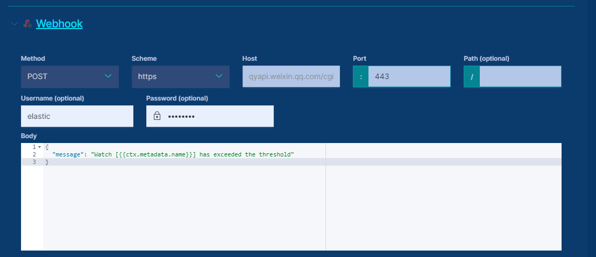The image size is (596, 257).
Task: Click the Host label
Action: click(x=250, y=59)
